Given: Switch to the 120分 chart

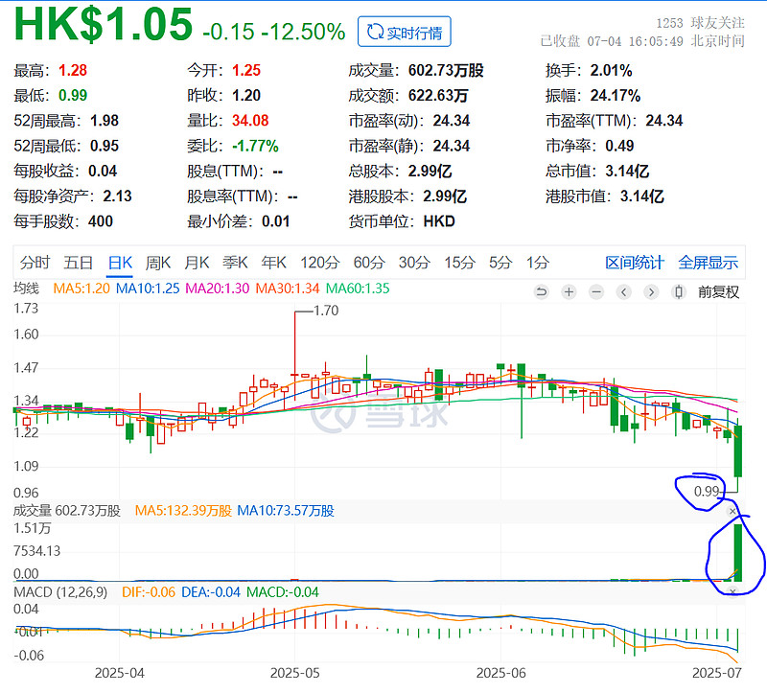Looking at the screenshot, I should pyautogui.click(x=320, y=263).
